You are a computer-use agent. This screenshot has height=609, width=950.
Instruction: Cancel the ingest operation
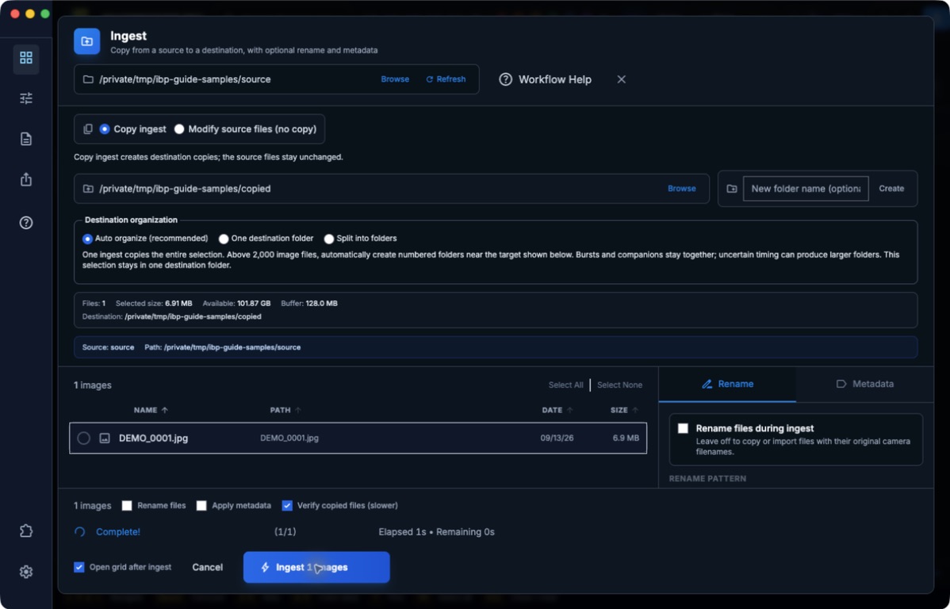coord(207,567)
